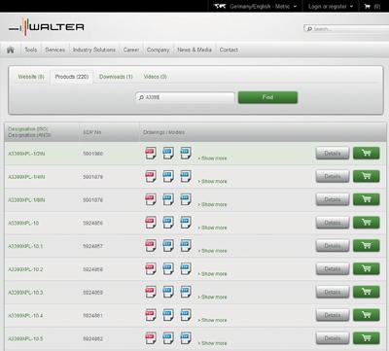Switch to the Videos tab
This screenshot has width=389, height=351.
(155, 77)
